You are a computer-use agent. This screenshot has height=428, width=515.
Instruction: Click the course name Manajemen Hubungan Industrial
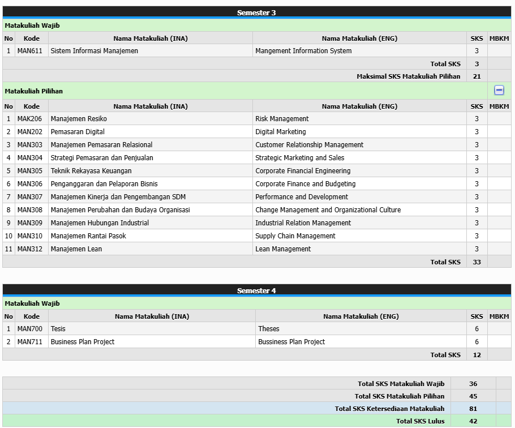point(100,223)
